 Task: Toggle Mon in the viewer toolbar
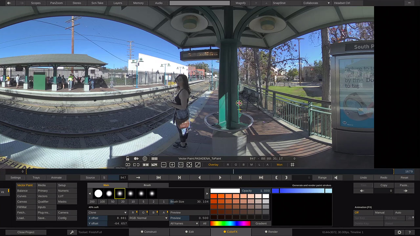(x=279, y=165)
